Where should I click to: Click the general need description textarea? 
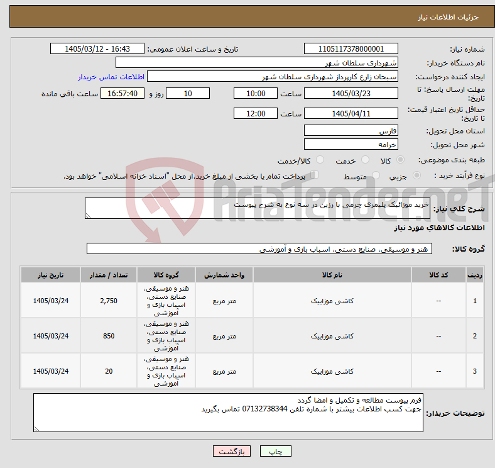point(258,208)
